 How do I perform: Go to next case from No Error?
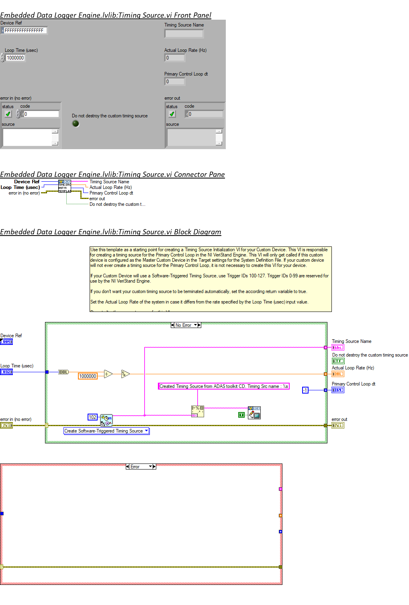pyautogui.click(x=199, y=325)
